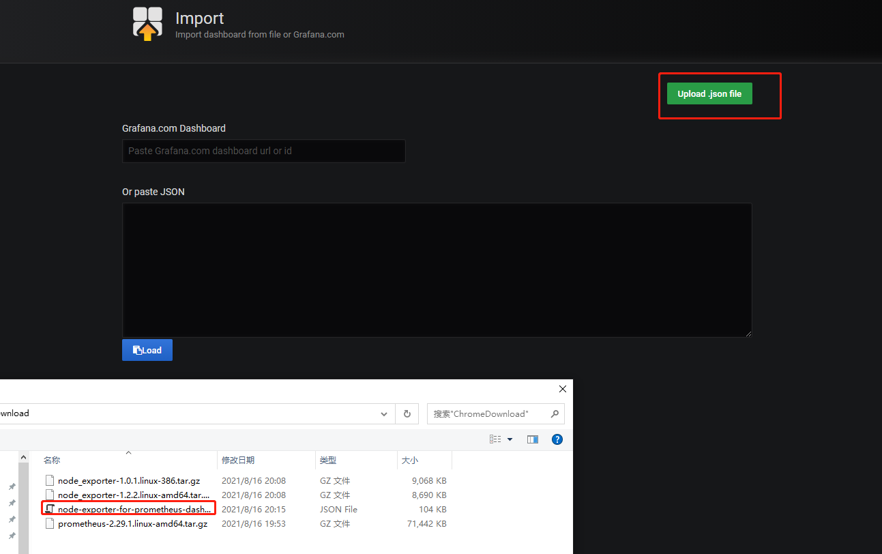The image size is (882, 554).
Task: Click the 2021/8/16 19:53 date cell
Action: pos(254,524)
